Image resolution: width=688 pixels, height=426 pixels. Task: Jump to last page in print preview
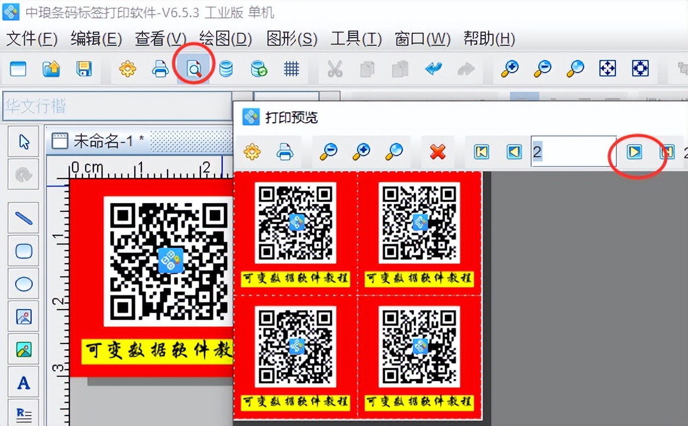(667, 151)
